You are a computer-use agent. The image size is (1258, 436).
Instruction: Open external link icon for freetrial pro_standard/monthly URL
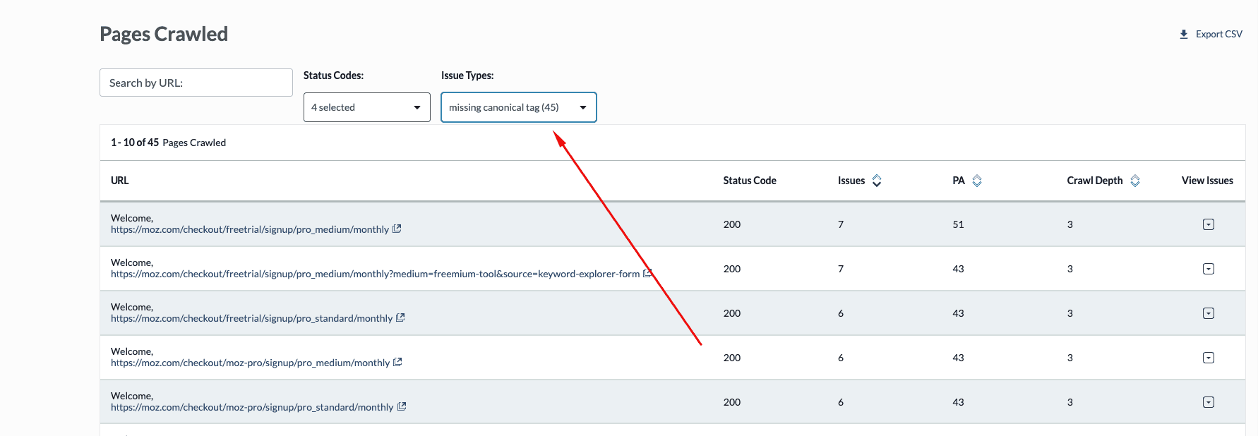click(x=400, y=318)
